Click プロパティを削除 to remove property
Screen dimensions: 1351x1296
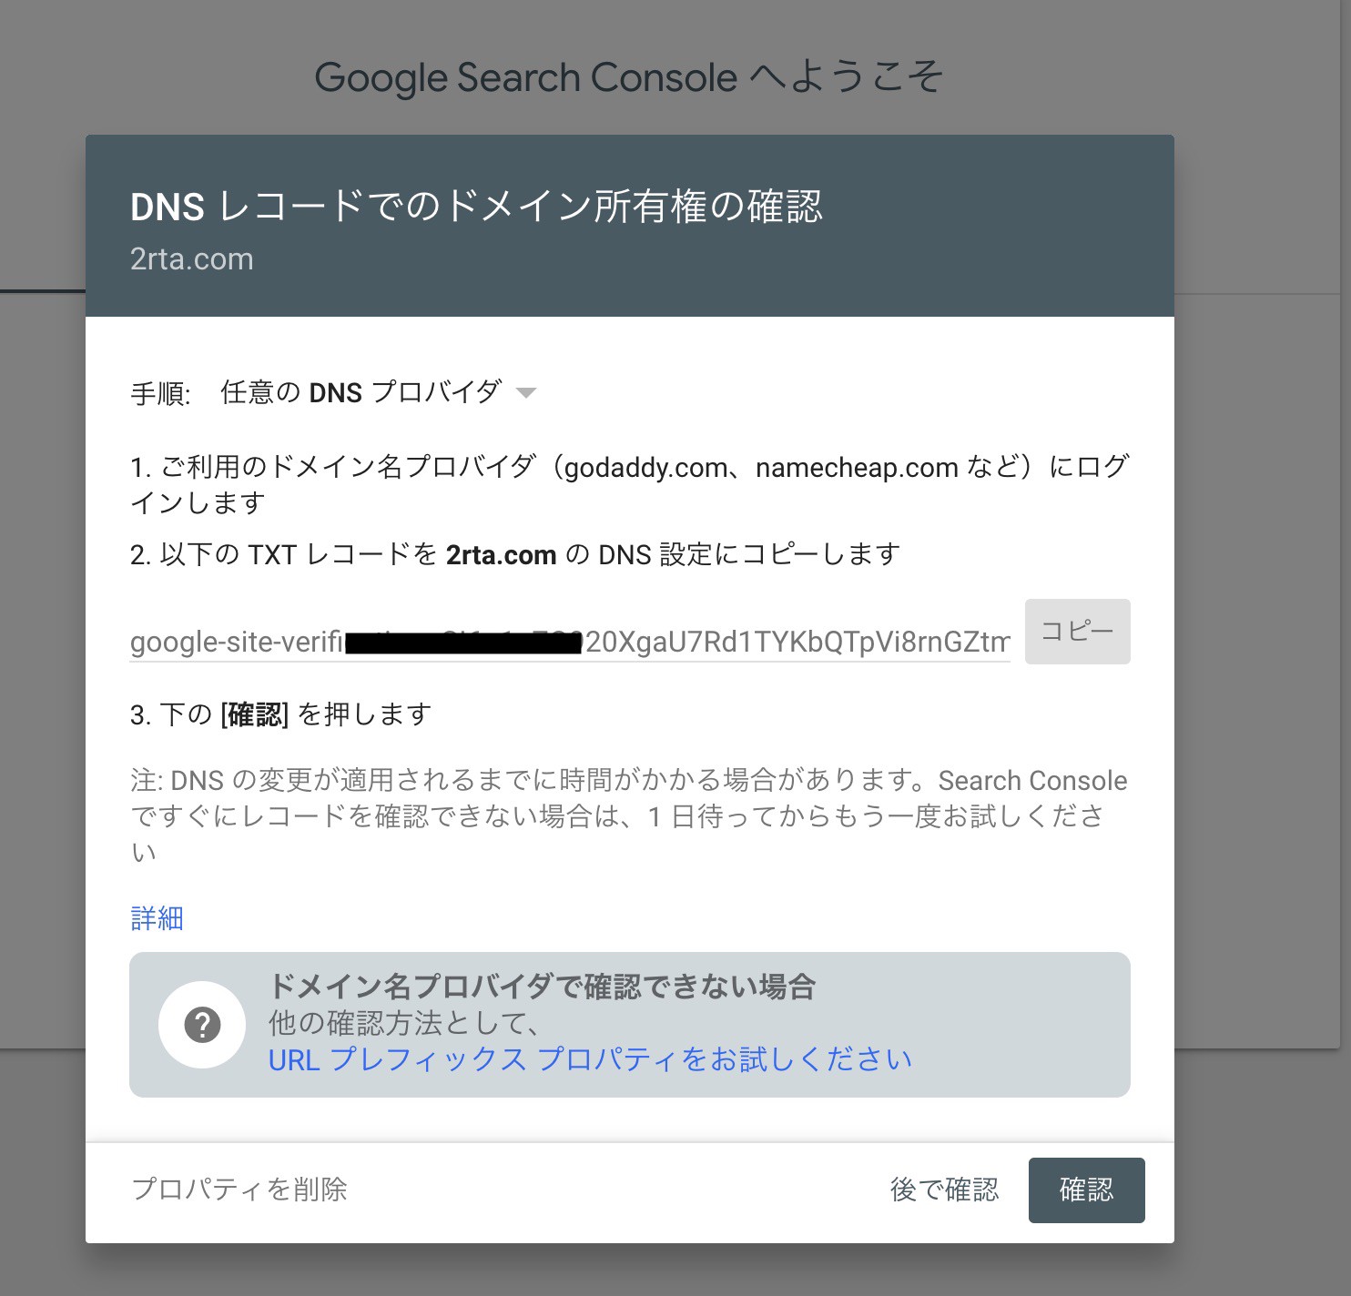(239, 1190)
